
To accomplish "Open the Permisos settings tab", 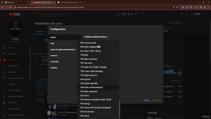I will tap(62, 56).
